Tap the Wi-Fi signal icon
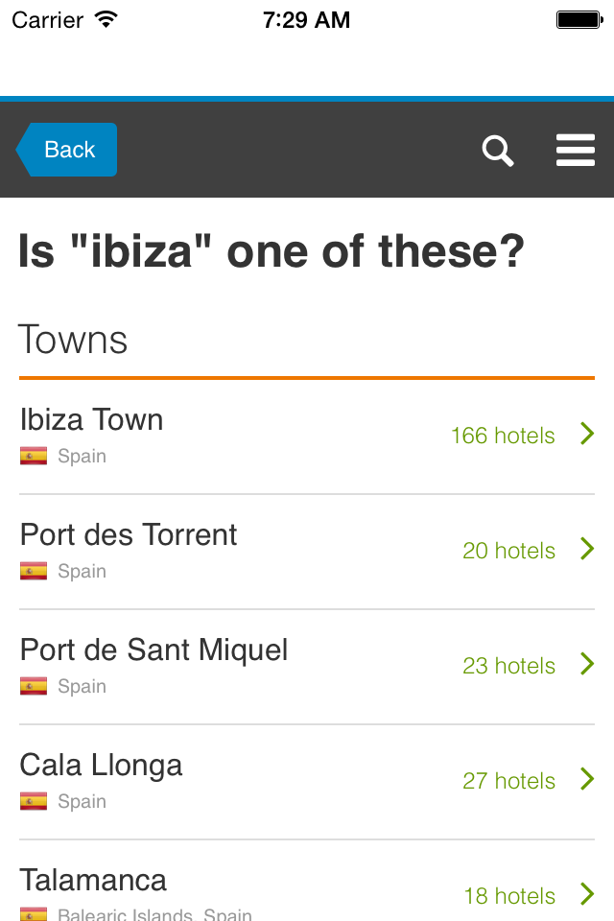The height and width of the screenshot is (921, 614). (106, 20)
